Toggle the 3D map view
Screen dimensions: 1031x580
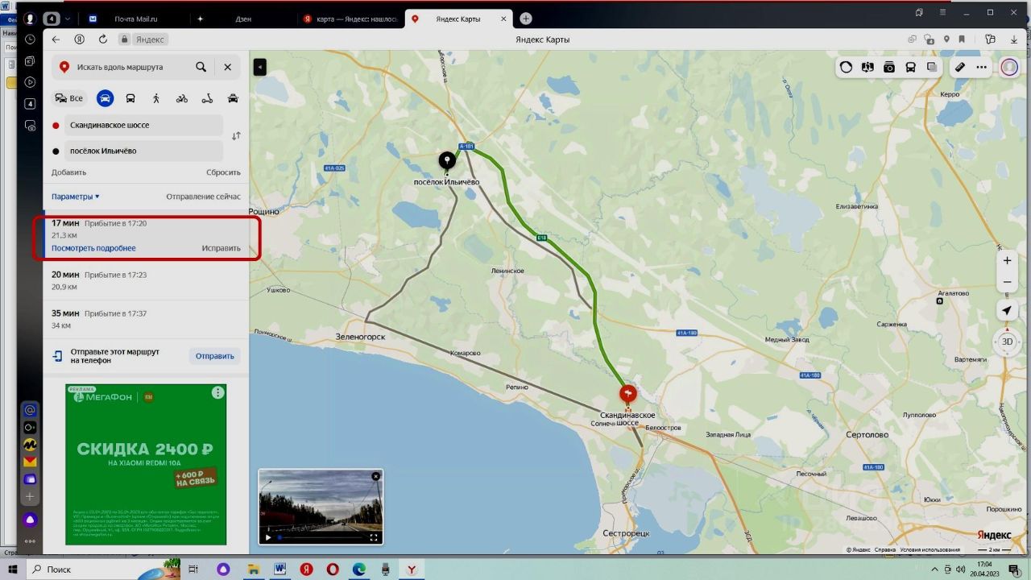pyautogui.click(x=1007, y=342)
